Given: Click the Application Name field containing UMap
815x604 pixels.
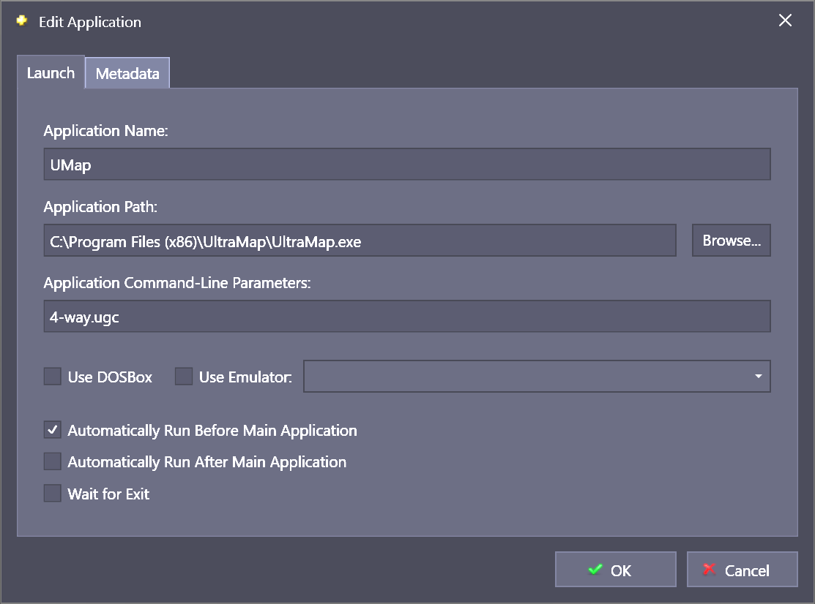Looking at the screenshot, I should (x=407, y=165).
